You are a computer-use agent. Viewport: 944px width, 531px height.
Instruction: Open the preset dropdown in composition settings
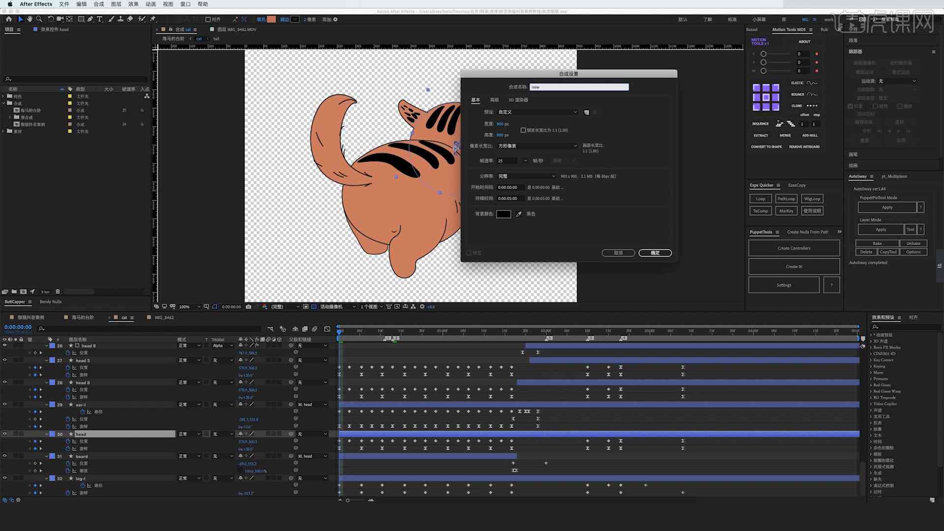(537, 112)
